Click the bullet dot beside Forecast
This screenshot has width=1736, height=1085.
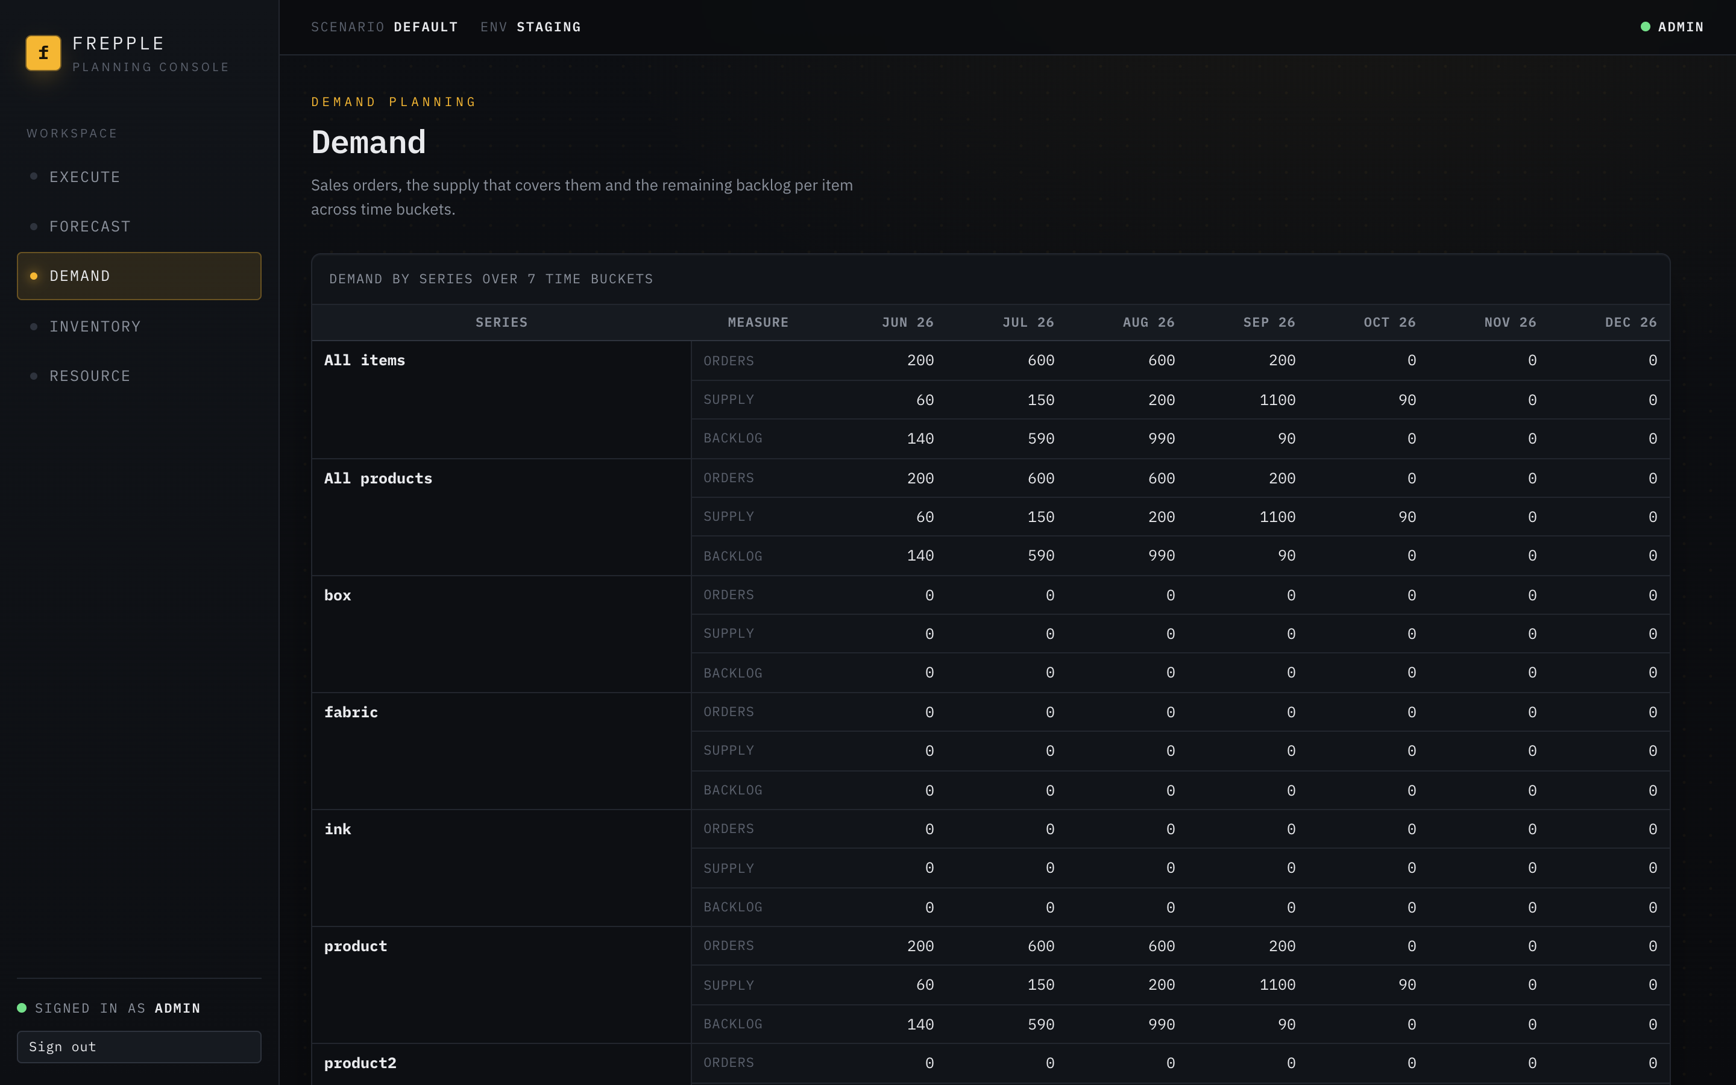[x=34, y=226]
